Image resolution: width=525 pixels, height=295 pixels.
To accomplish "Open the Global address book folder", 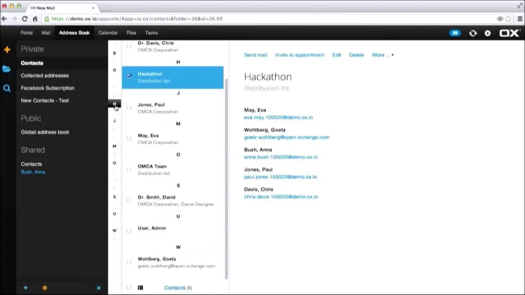I will coord(45,132).
